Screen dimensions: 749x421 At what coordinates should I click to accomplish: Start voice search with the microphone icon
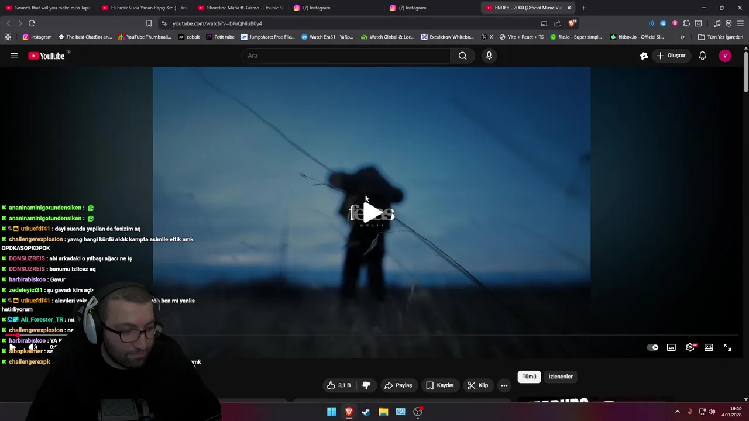point(489,56)
